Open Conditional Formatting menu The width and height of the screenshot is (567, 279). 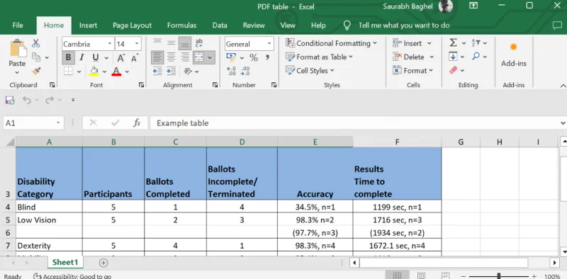point(331,43)
